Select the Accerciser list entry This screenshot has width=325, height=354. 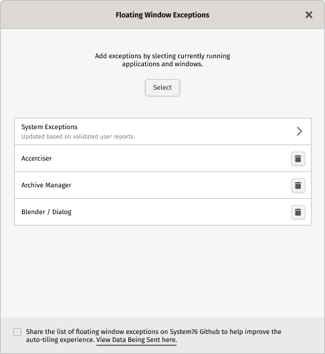(162, 158)
